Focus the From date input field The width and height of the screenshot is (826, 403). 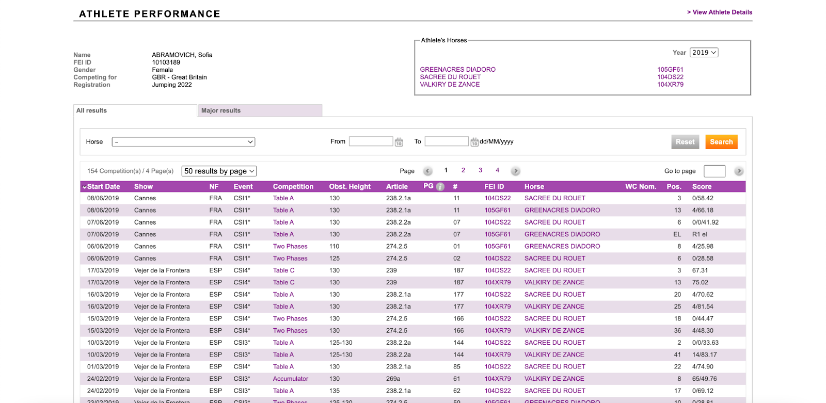[x=371, y=141]
